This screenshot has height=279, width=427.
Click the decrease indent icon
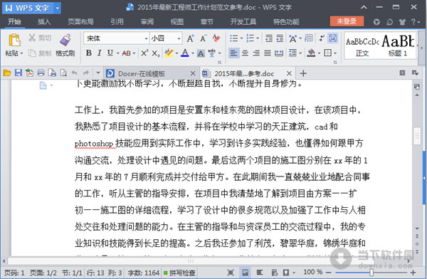pyautogui.click(x=269, y=38)
